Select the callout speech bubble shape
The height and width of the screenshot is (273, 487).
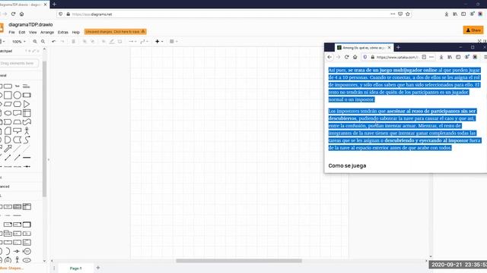coord(17,131)
